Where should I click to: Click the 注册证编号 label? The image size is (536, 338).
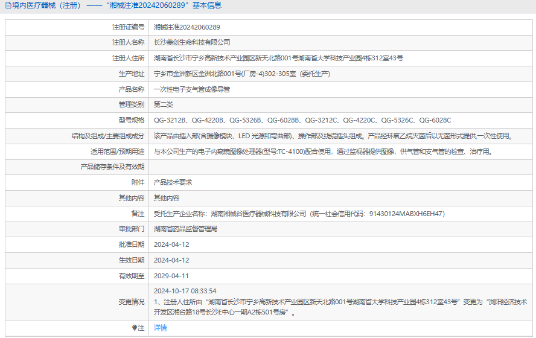click(129, 27)
